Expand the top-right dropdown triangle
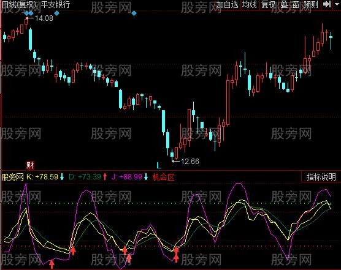Image resolution: width=341 pixels, height=270 pixels. 337,4
